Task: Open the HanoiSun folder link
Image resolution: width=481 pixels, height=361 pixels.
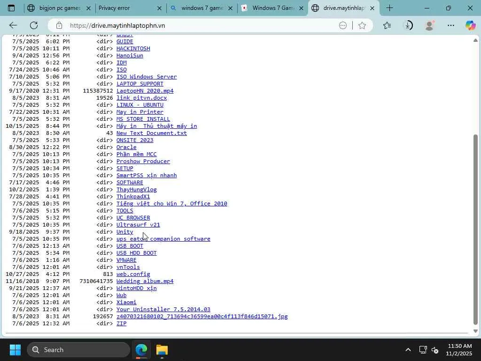Action: [130, 55]
